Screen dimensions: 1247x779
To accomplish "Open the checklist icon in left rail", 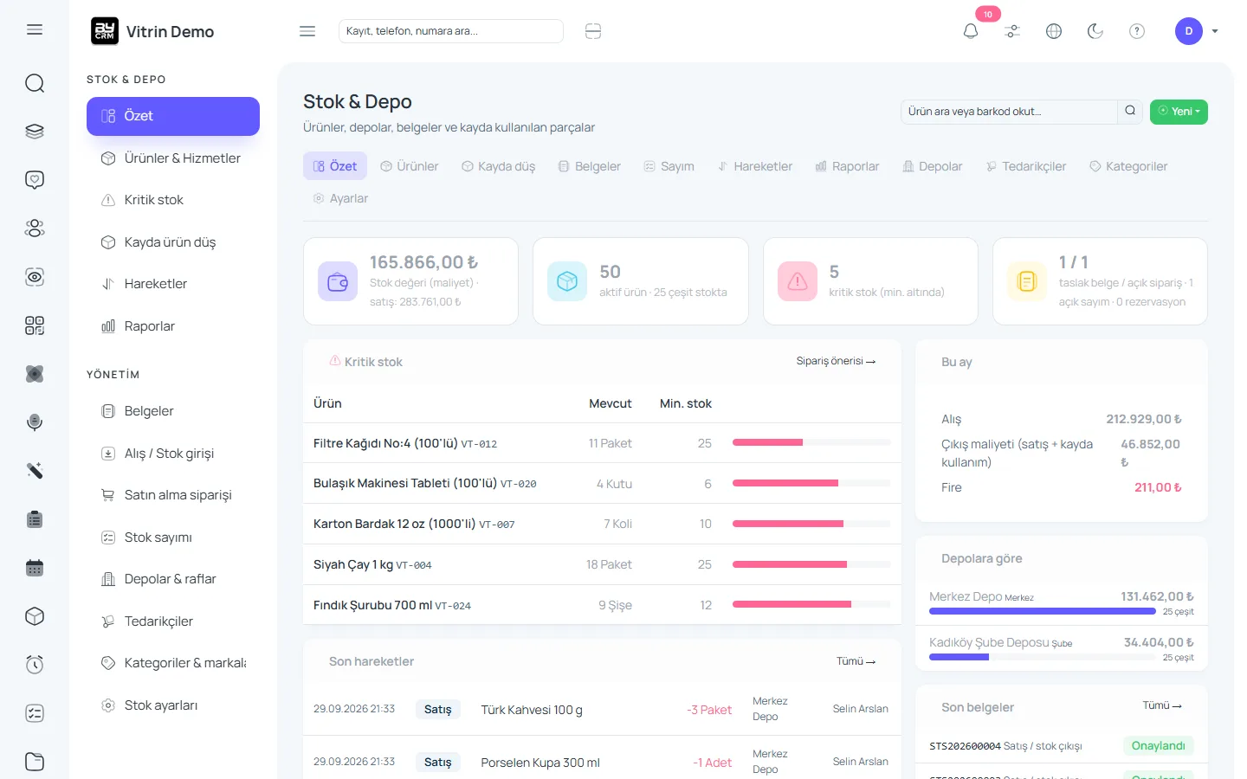I will pyautogui.click(x=35, y=713).
